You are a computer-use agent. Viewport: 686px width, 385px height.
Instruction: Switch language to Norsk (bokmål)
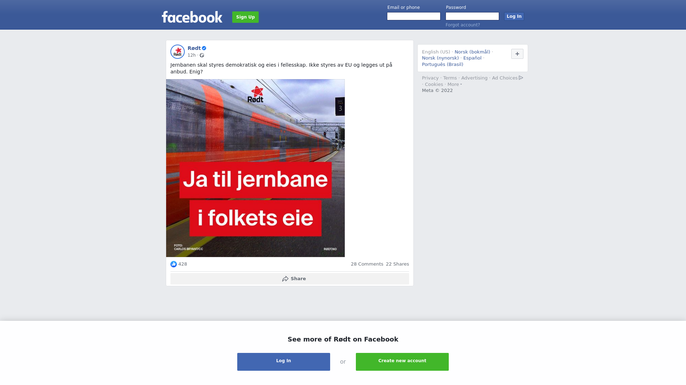pyautogui.click(x=472, y=52)
